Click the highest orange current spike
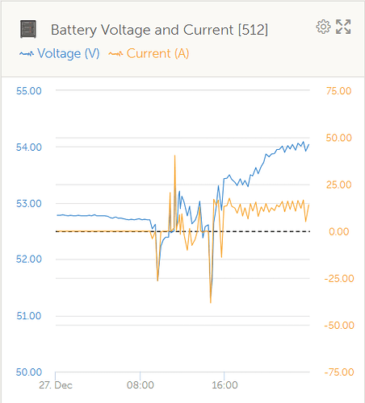Screen dimensions: 365x403 (x=174, y=156)
